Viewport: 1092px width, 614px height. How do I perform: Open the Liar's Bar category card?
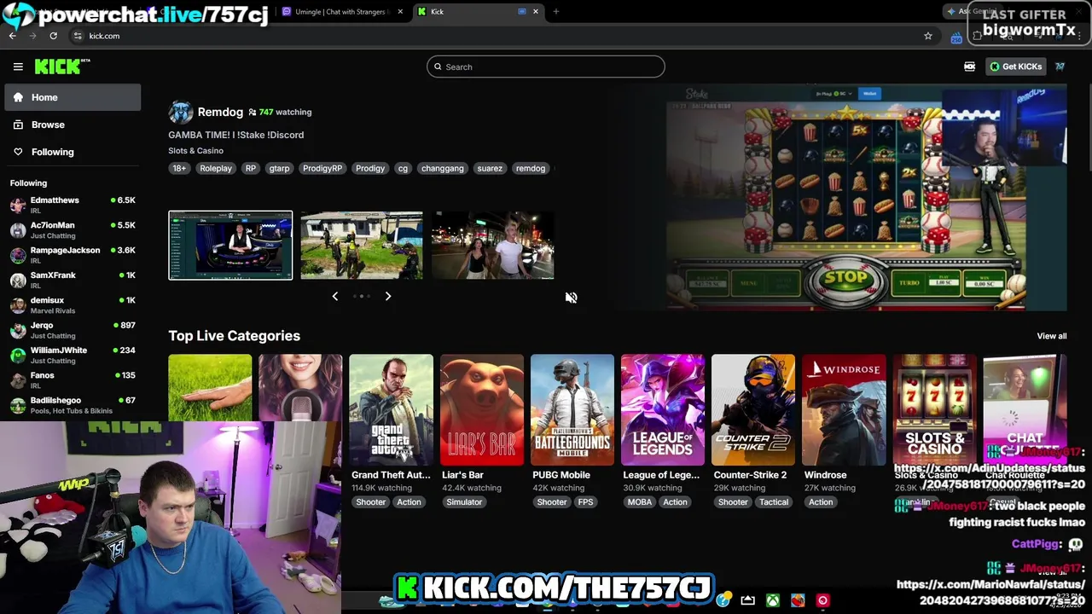pos(481,410)
